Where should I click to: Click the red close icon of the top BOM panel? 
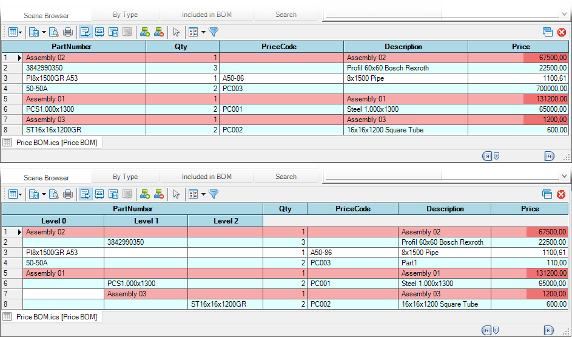(x=561, y=32)
